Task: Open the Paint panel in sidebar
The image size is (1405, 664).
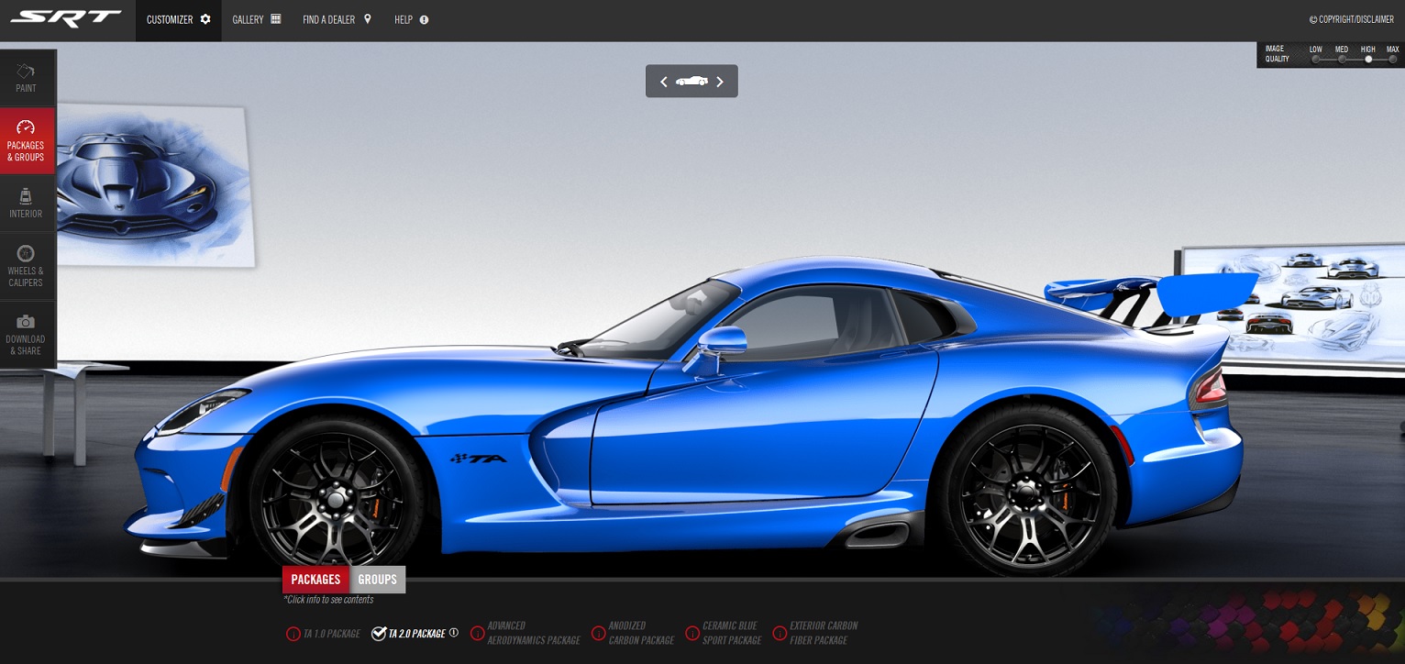Action: click(26, 78)
